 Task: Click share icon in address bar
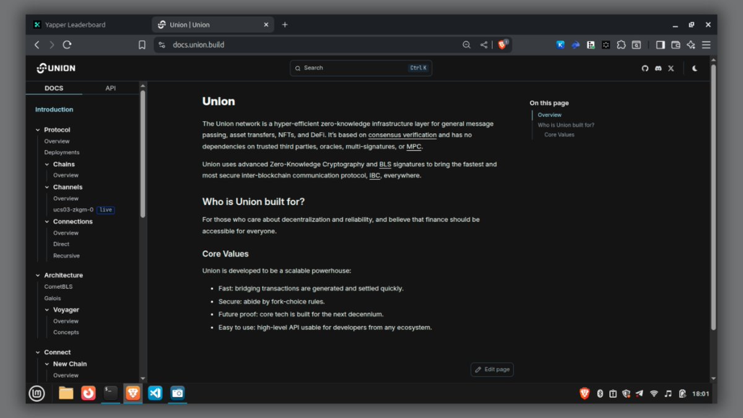[484, 45]
